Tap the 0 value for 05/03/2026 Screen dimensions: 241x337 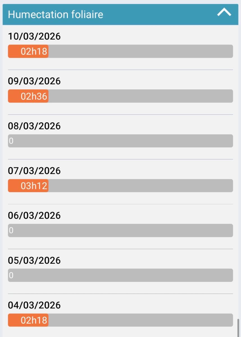click(x=11, y=275)
